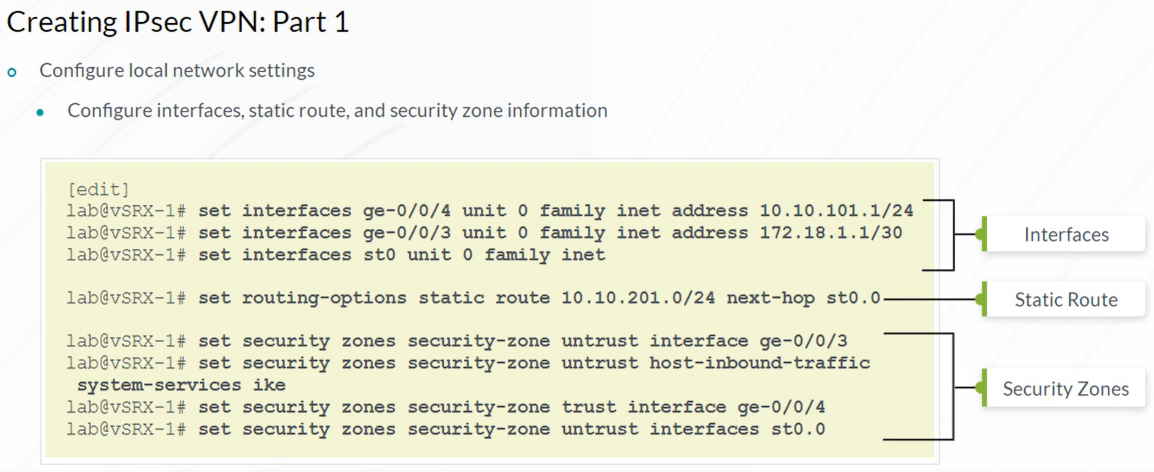Click the 10.10.101.1/24 address
The image size is (1154, 472).
[x=836, y=210]
